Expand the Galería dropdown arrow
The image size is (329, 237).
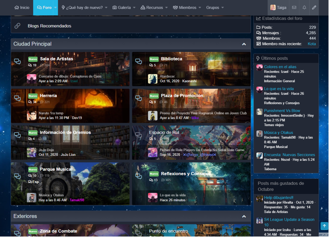pyautogui.click(x=134, y=8)
